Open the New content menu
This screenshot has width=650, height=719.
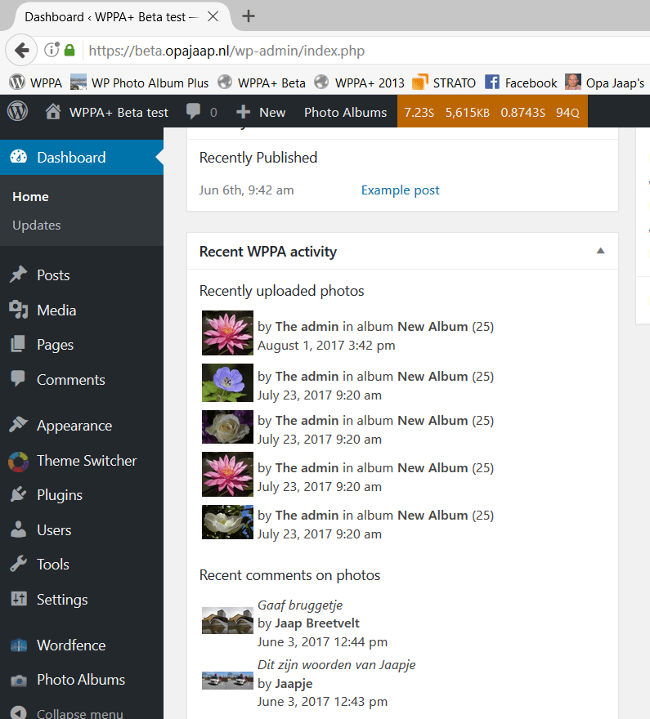(x=261, y=112)
